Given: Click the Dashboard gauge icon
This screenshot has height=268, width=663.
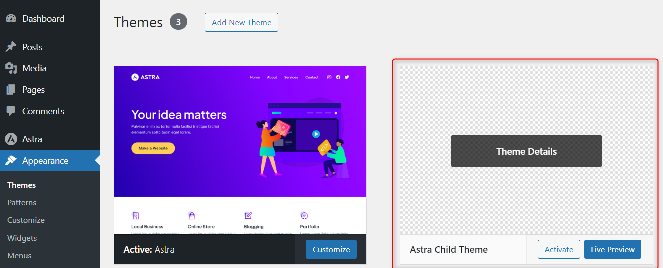Looking at the screenshot, I should pos(11,19).
